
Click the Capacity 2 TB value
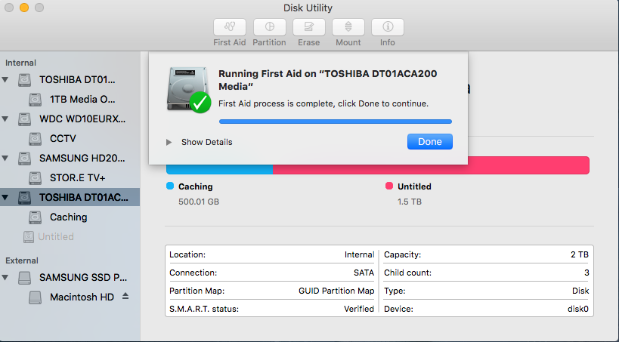580,254
